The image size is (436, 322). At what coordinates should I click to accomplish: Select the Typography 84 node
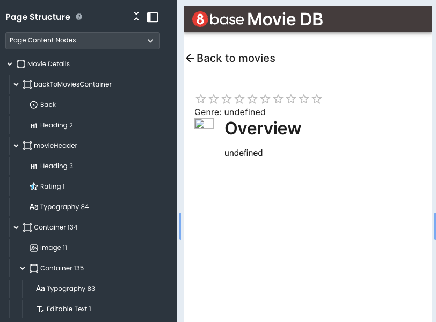click(x=64, y=207)
